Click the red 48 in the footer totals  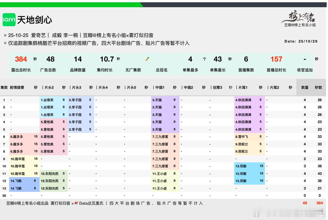305,203
